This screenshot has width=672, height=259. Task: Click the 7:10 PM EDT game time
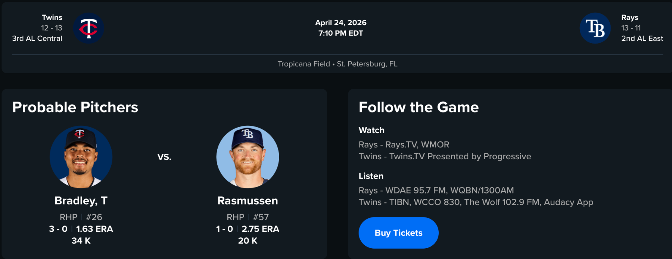click(340, 33)
